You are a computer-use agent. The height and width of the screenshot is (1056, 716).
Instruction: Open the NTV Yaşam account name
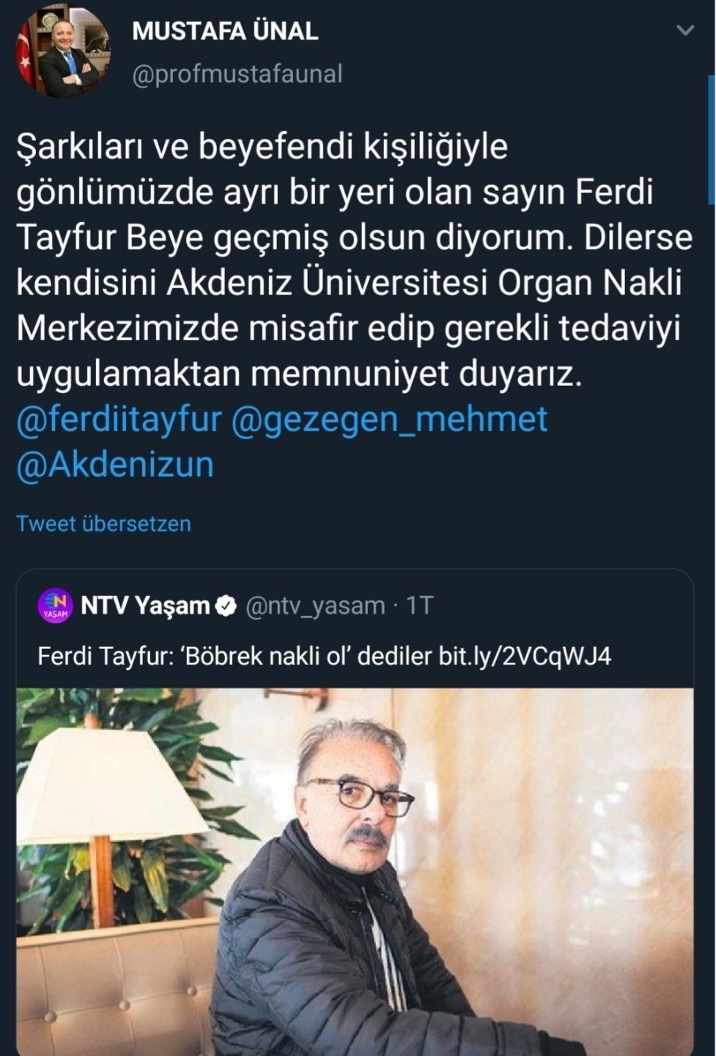click(x=145, y=606)
